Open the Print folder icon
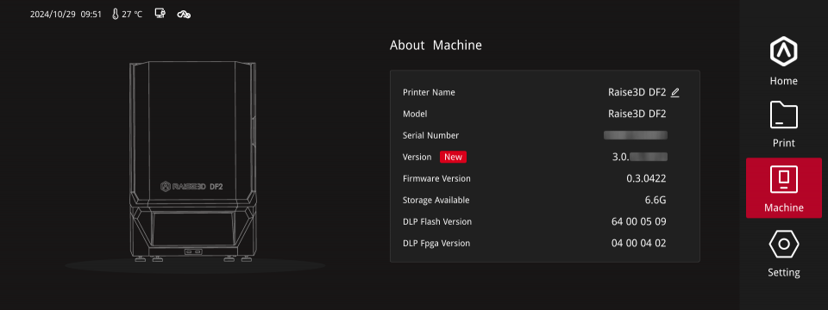This screenshot has height=310, width=828. pos(784,115)
